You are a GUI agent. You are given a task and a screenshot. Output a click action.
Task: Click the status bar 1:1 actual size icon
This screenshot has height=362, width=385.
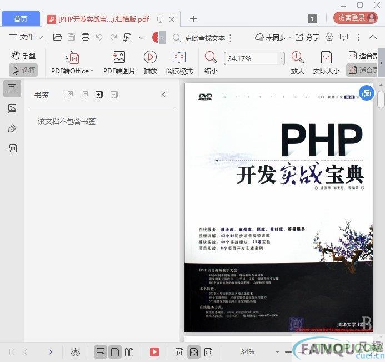[x=179, y=352]
